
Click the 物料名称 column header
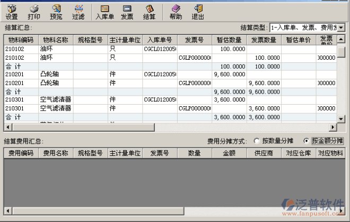click(56, 40)
